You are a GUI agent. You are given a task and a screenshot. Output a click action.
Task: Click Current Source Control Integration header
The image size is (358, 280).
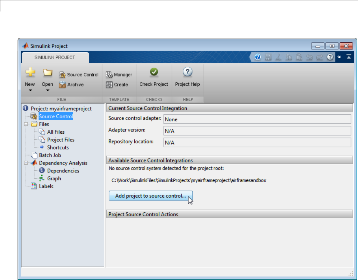[x=229, y=108]
